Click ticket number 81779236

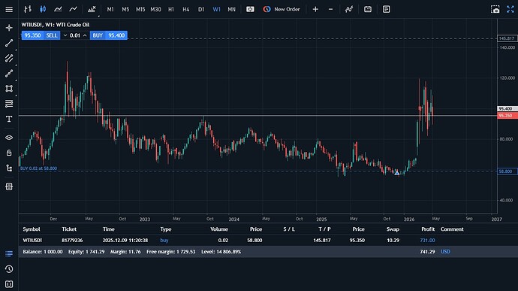[x=72, y=241]
